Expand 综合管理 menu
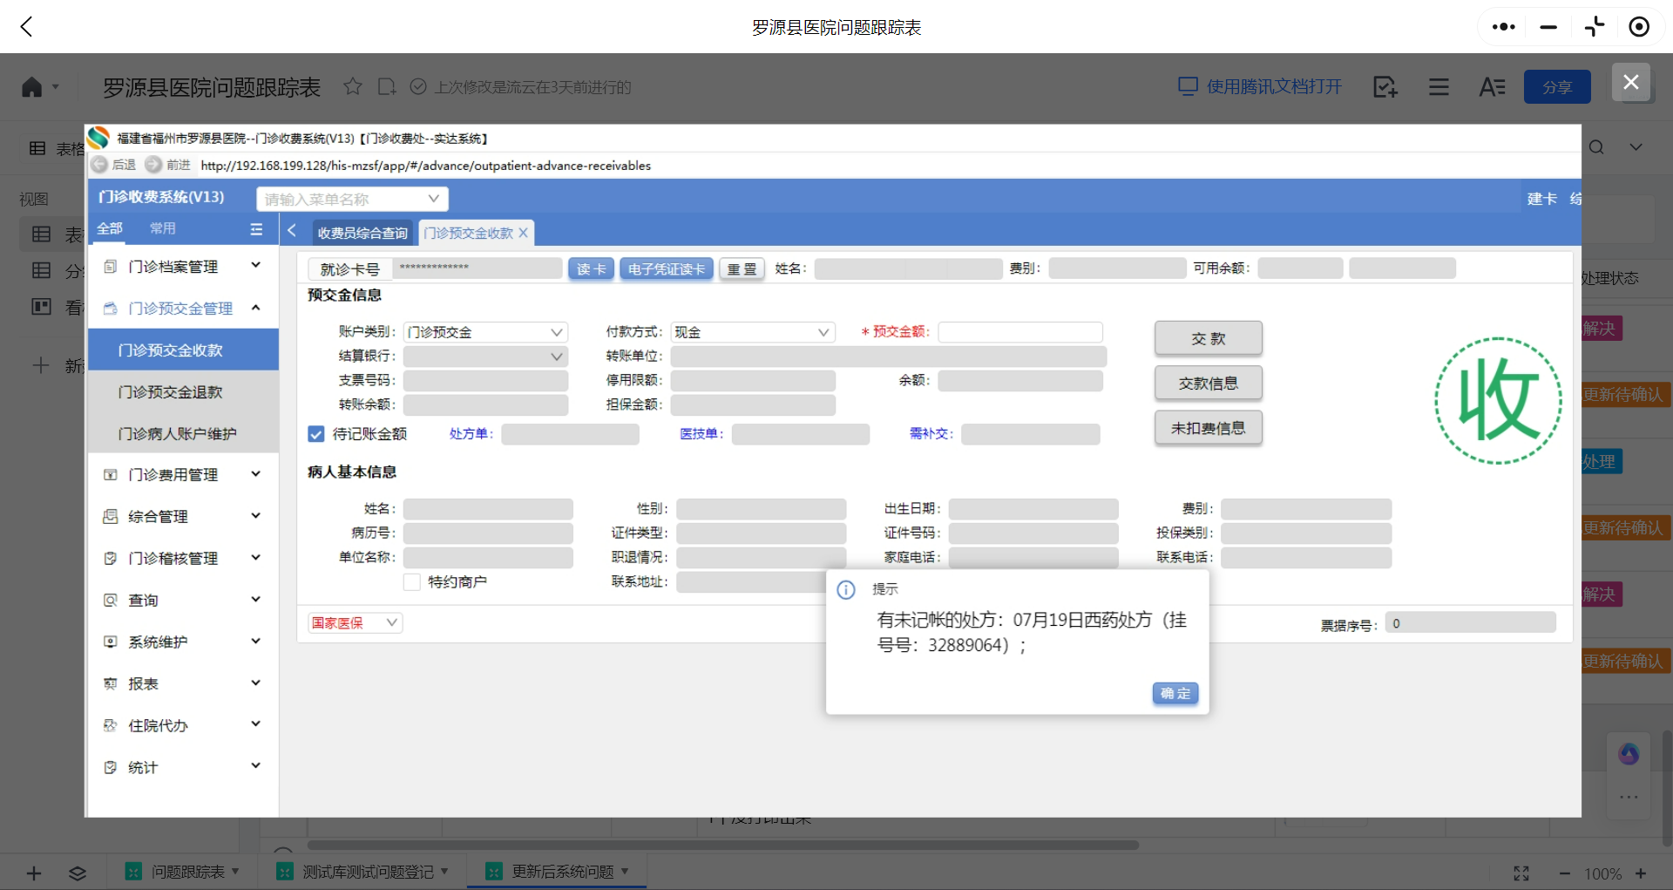The width and height of the screenshot is (1673, 890). [x=183, y=516]
